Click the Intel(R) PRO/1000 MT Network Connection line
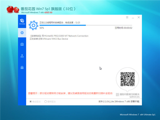160x120 pixels. 59,36
